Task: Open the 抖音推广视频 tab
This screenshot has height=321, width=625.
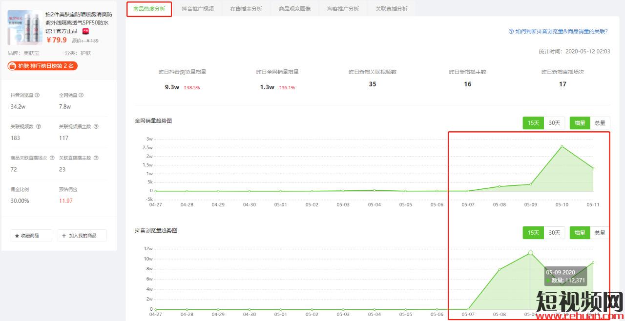Action: 197,9
